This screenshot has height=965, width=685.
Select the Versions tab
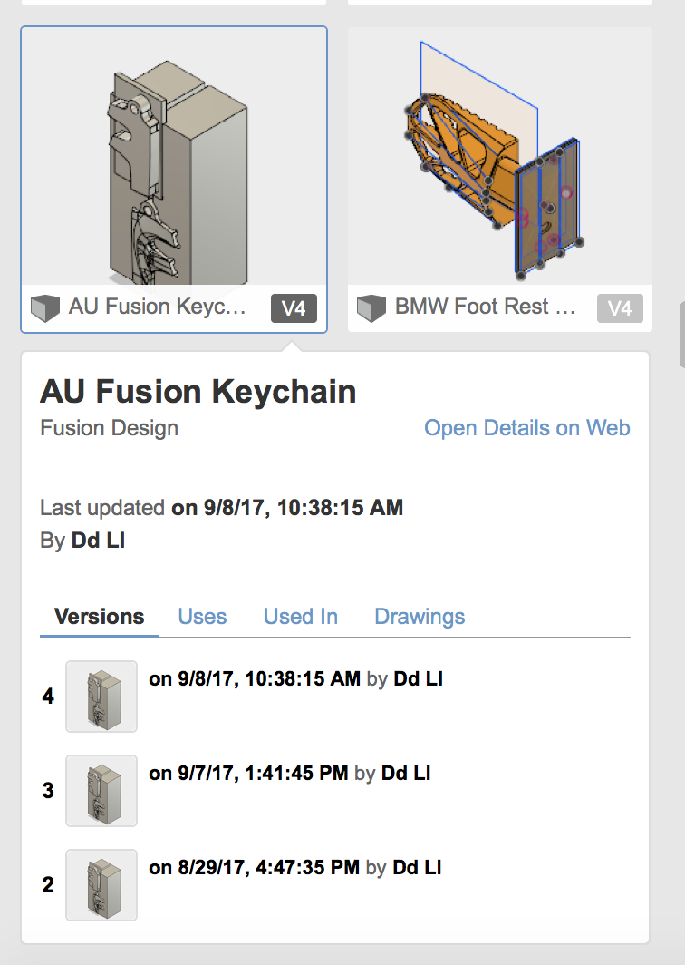coord(99,617)
